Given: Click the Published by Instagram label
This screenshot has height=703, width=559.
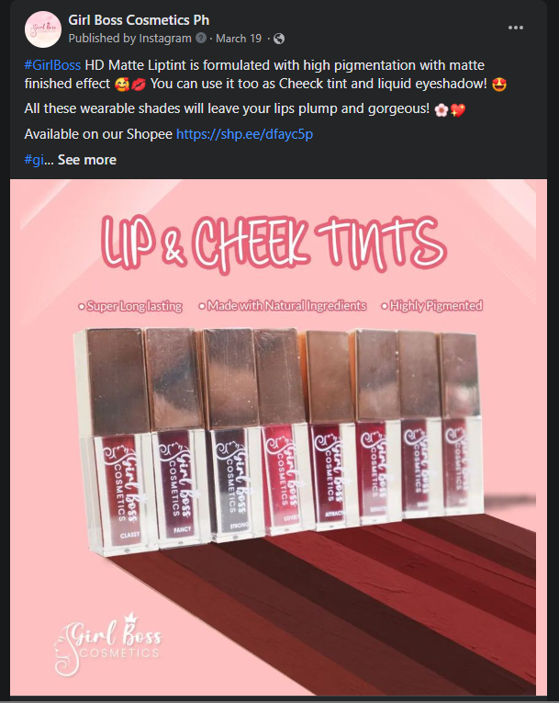Looking at the screenshot, I should click(130, 39).
